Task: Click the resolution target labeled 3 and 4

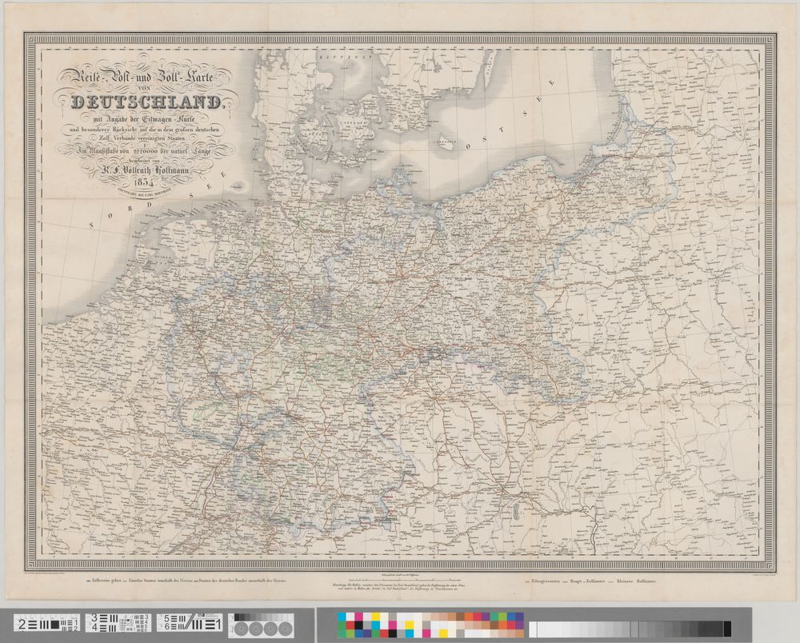Action: [x=118, y=624]
